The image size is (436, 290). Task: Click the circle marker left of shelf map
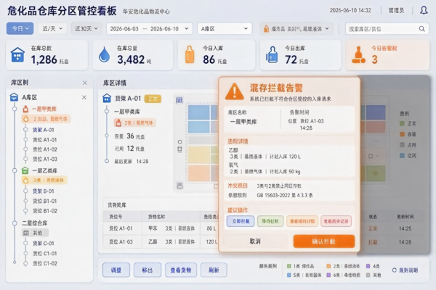pyautogui.click(x=179, y=142)
